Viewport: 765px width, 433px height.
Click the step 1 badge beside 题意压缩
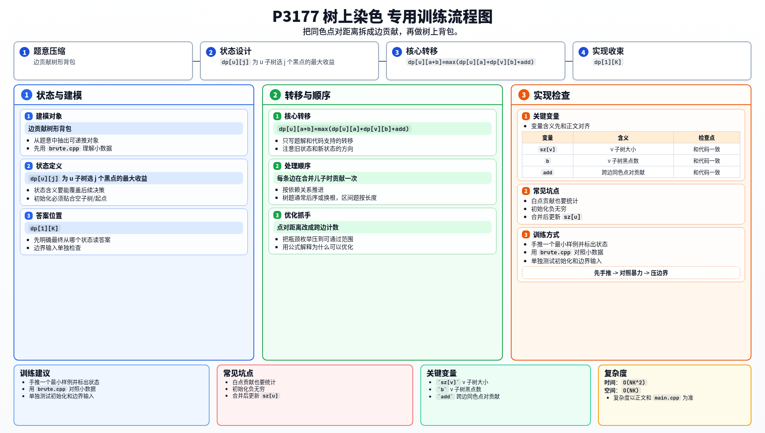(x=24, y=52)
